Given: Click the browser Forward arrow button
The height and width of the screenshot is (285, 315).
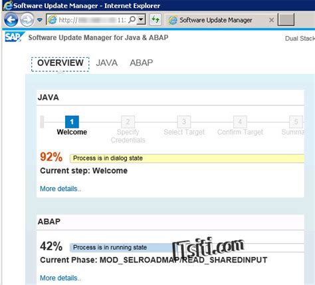Looking at the screenshot, I should [x=27, y=20].
